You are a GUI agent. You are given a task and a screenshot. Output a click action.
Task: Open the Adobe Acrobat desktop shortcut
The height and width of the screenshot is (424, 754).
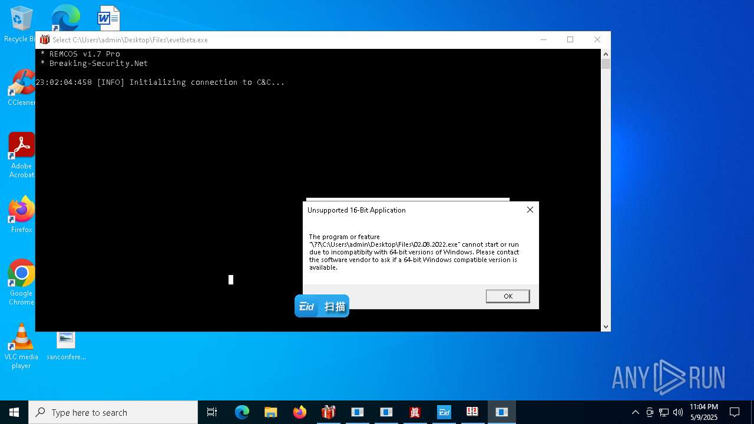click(x=22, y=155)
